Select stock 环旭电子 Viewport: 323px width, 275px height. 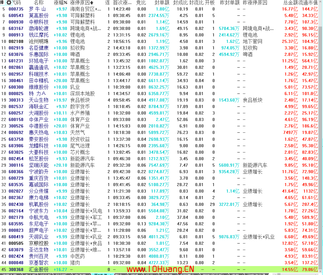pyautogui.click(x=39, y=61)
